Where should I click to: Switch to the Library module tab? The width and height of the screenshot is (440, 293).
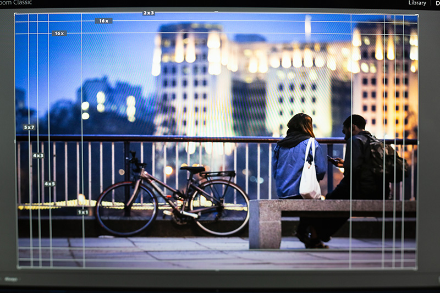417,3
